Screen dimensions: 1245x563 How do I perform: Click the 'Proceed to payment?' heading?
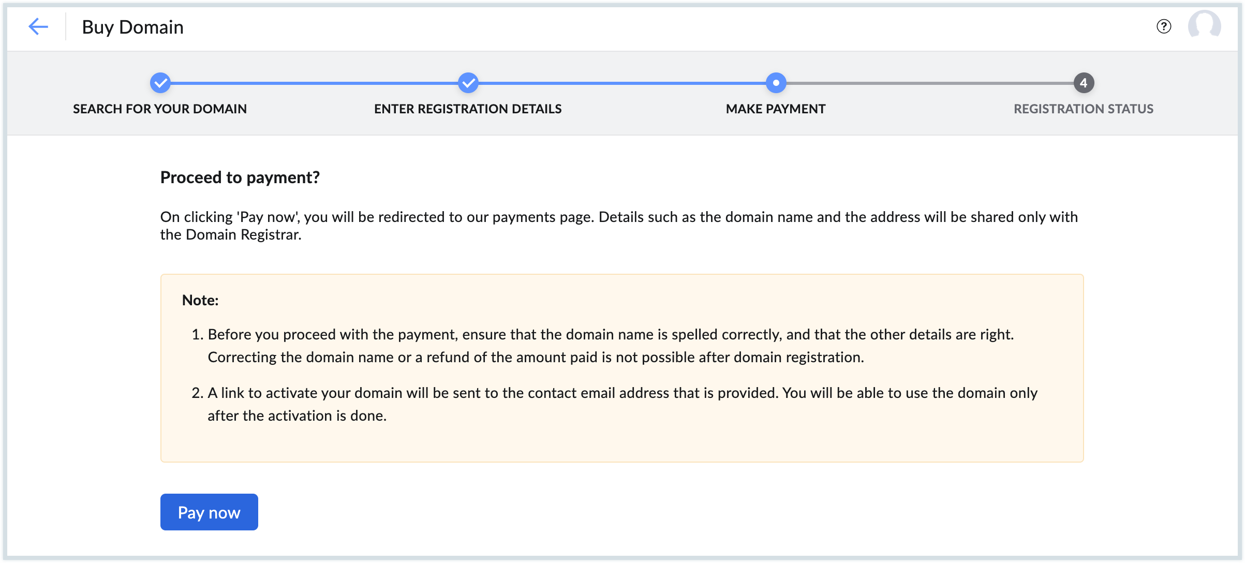(240, 177)
